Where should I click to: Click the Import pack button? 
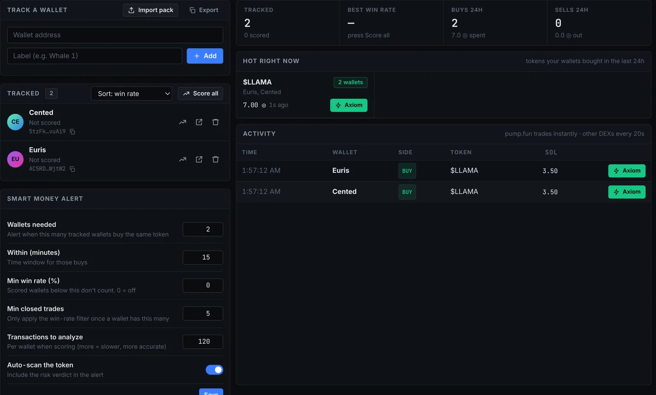(x=150, y=10)
